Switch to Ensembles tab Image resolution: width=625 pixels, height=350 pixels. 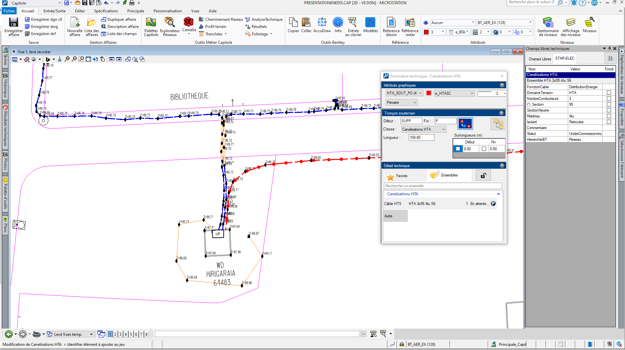coord(449,175)
